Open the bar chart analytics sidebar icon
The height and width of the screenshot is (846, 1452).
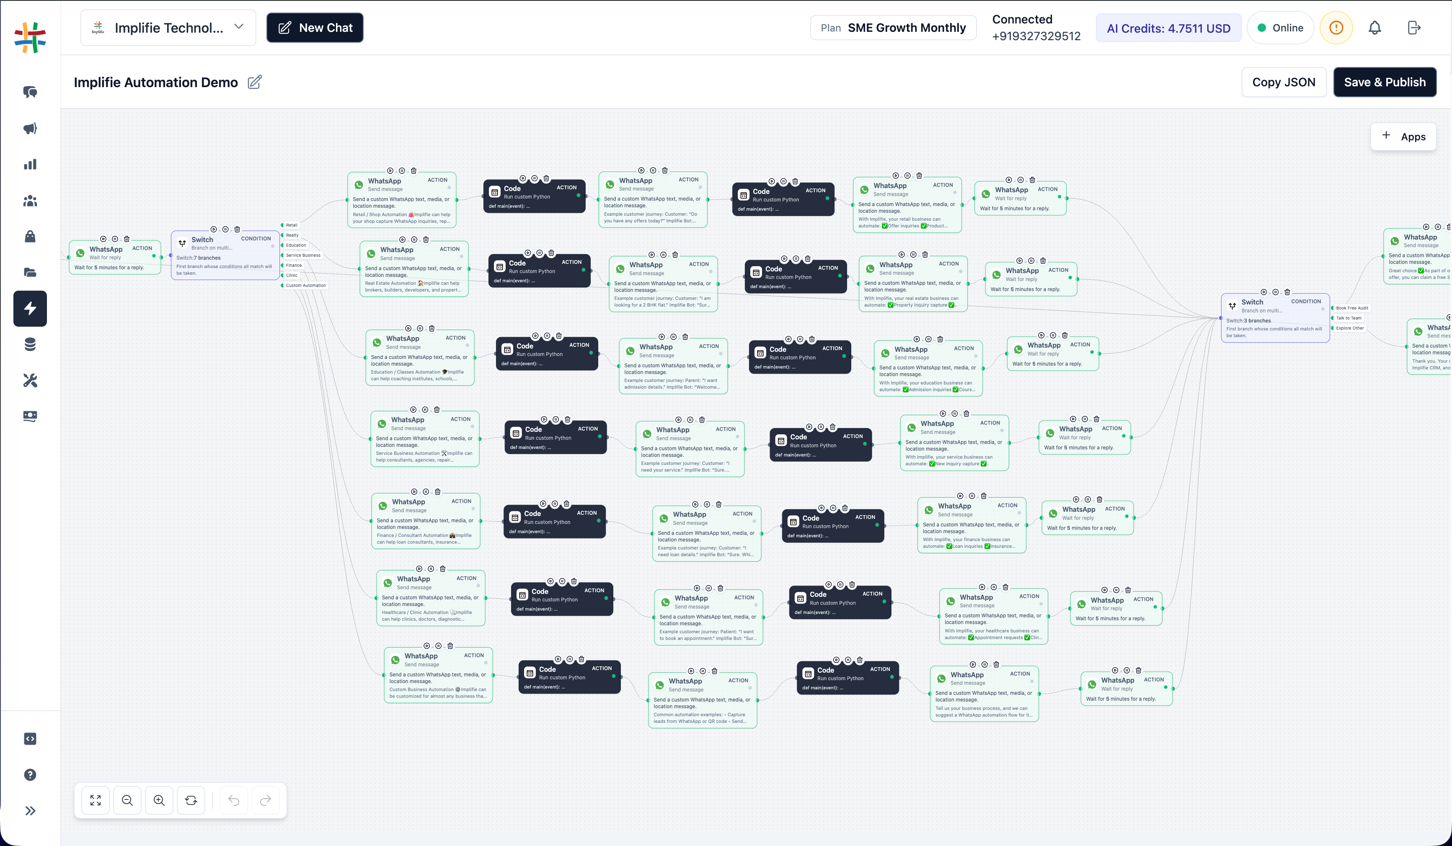coord(30,165)
